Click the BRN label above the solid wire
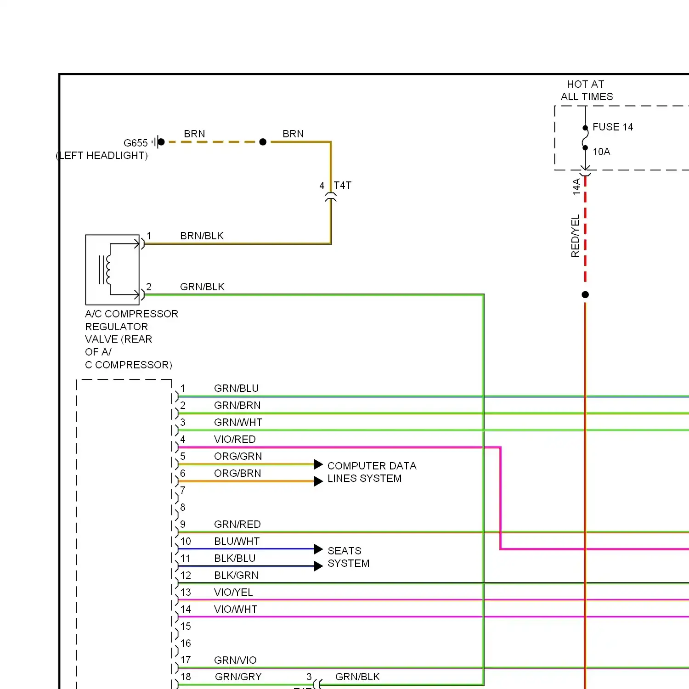This screenshot has width=689, height=689. [293, 134]
